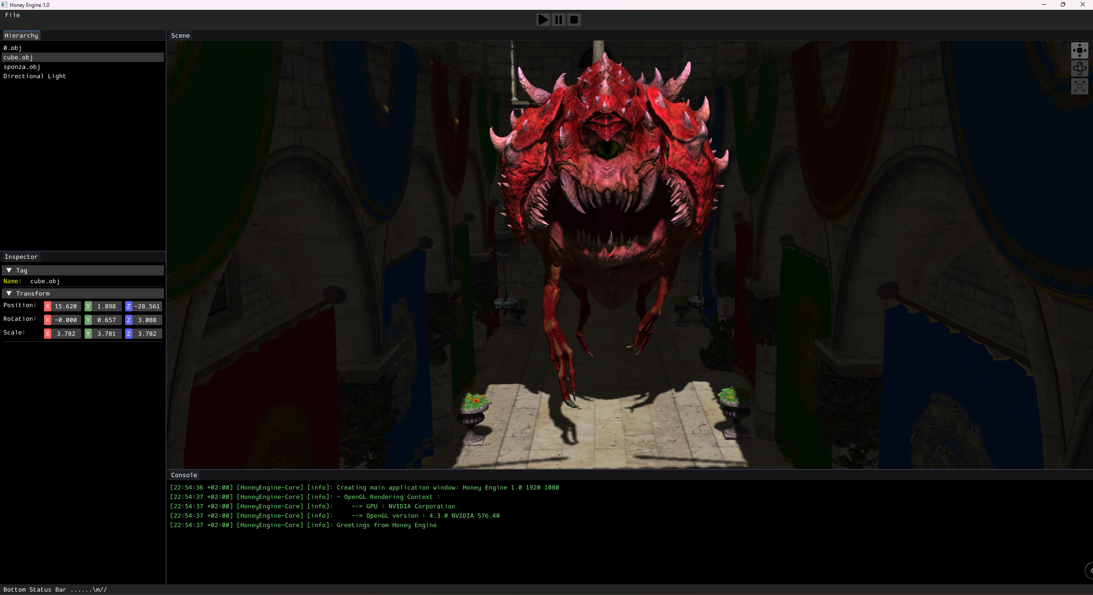Viewport: 1093px width, 595px height.
Task: Switch to the Scene tab
Action: click(x=180, y=35)
